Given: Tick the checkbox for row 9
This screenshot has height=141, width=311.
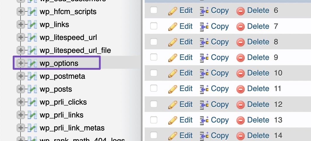Looking at the screenshot, I should tap(154, 57).
